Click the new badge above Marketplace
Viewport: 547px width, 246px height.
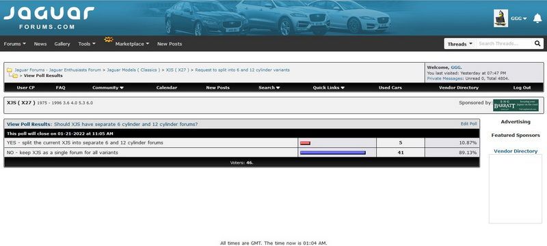click(109, 40)
